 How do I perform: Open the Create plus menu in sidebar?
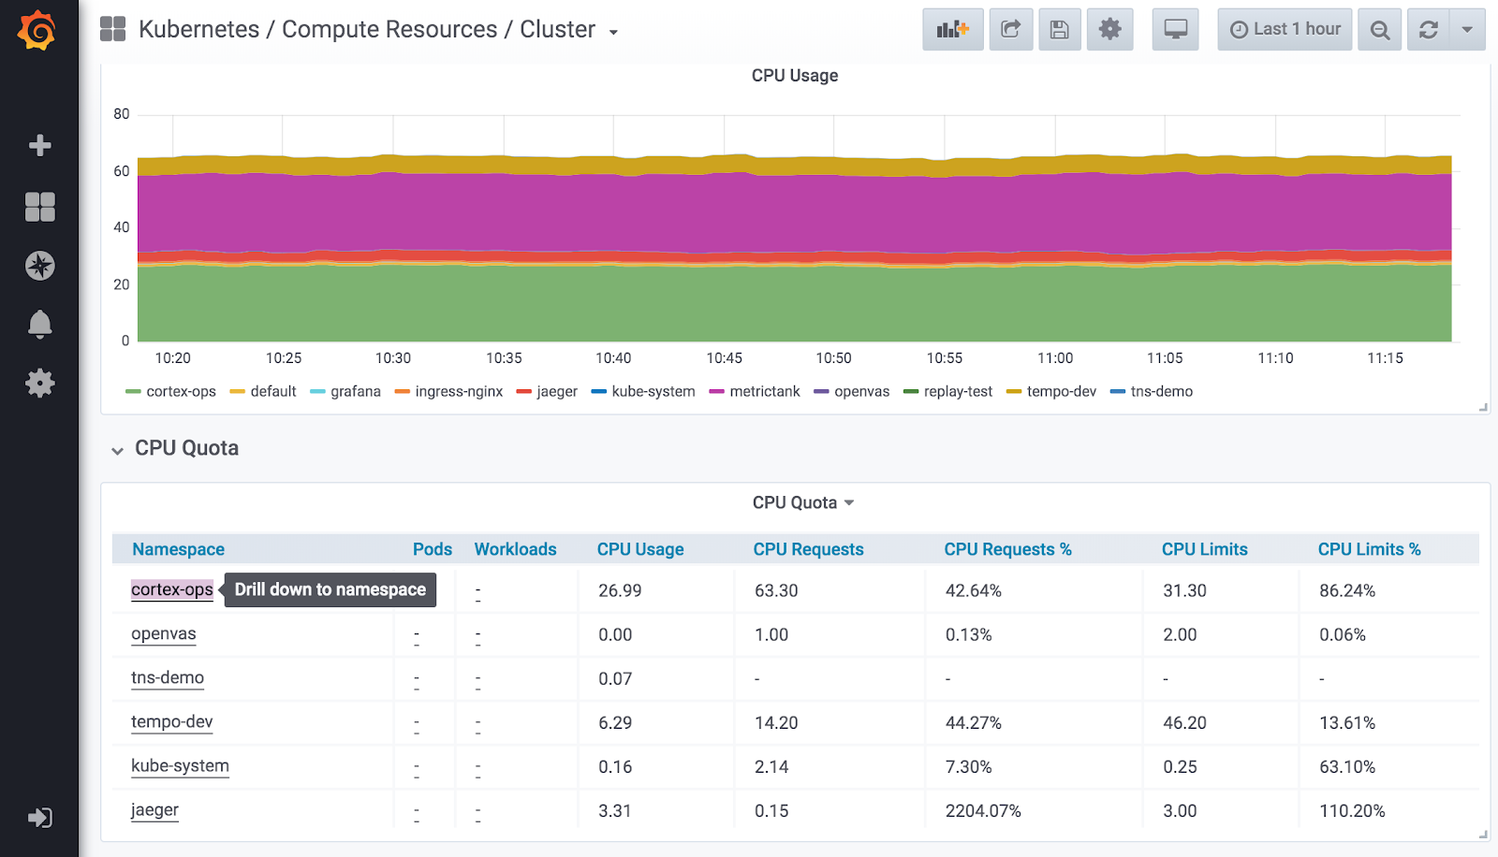point(39,145)
